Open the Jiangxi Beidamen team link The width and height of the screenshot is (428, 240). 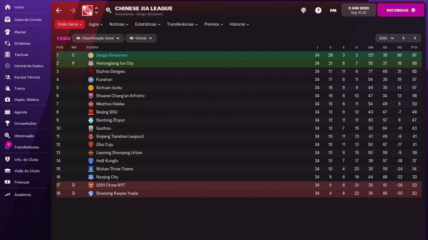(x=112, y=55)
